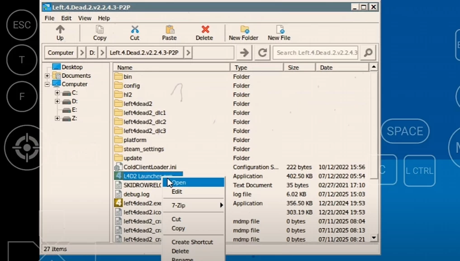Click the search input field

(x=316, y=53)
